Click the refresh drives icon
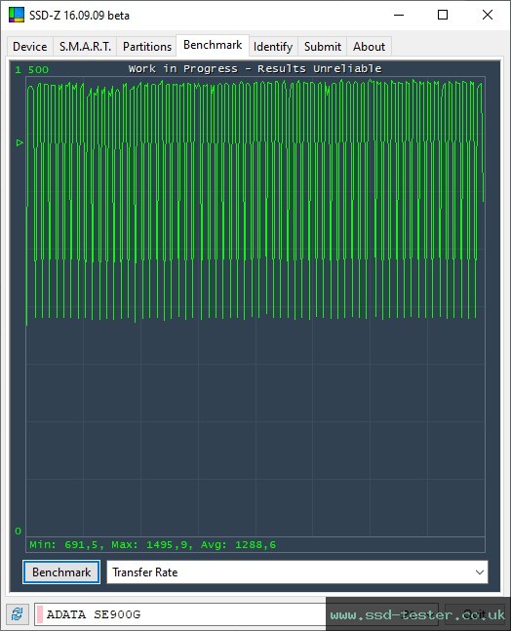 (x=18, y=614)
